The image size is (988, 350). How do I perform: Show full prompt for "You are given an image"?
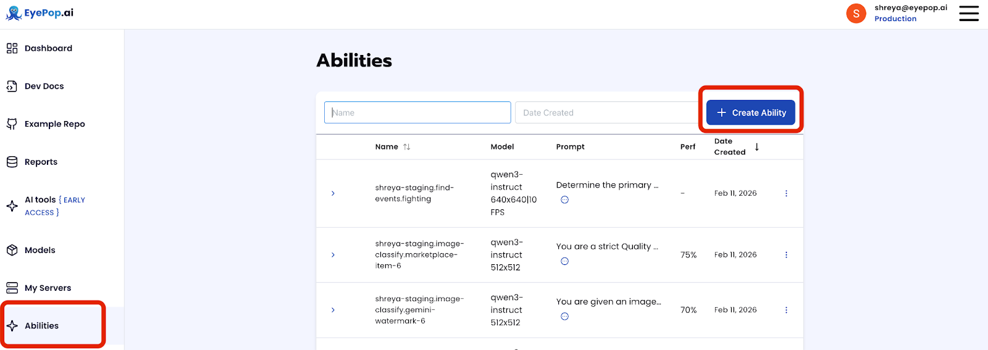[x=564, y=317]
